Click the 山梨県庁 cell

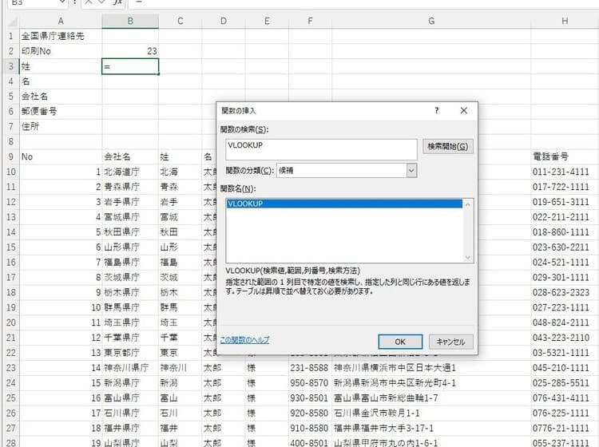(x=130, y=443)
